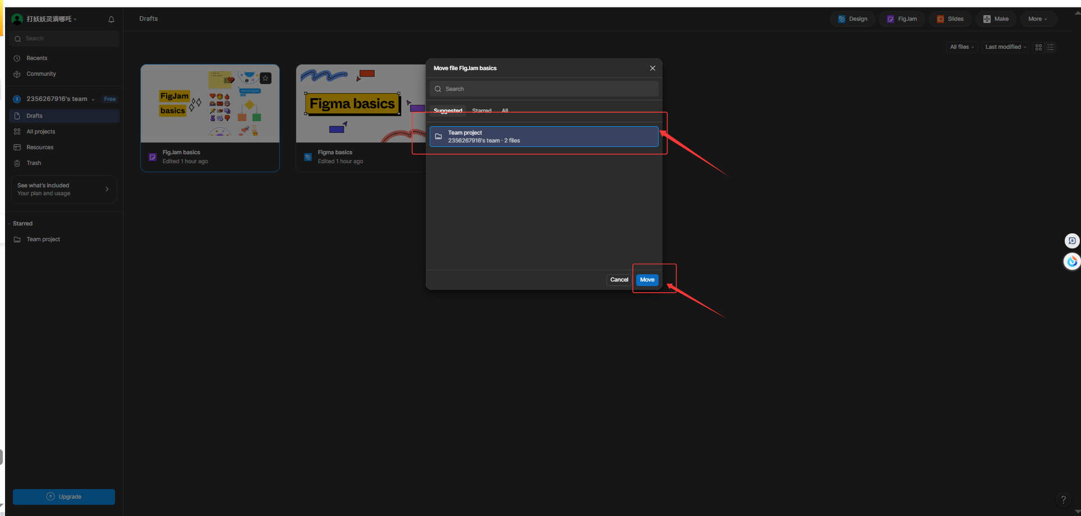Image resolution: width=1081 pixels, height=516 pixels.
Task: Select the All tab in dialog
Action: click(505, 111)
